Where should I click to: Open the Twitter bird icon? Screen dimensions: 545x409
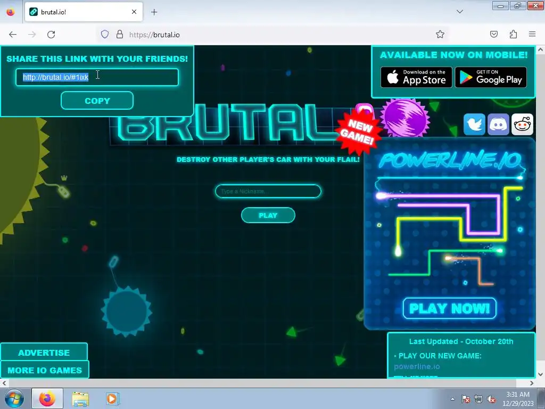point(474,124)
